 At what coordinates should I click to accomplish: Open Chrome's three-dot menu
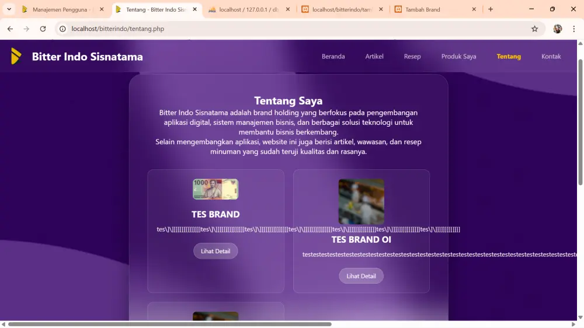(574, 29)
